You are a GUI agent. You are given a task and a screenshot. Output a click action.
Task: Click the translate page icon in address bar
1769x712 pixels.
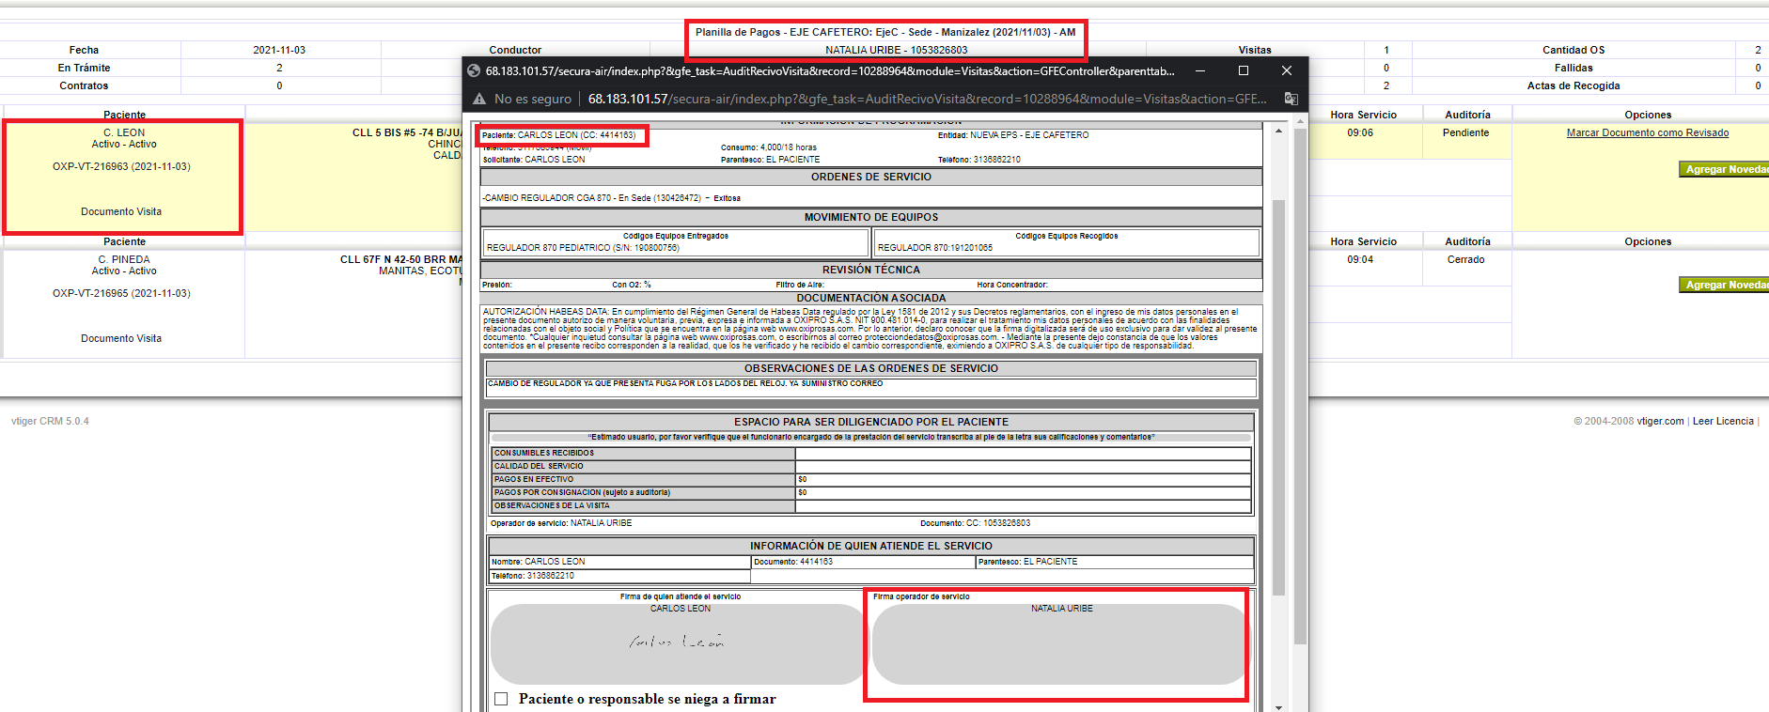pyautogui.click(x=1291, y=99)
